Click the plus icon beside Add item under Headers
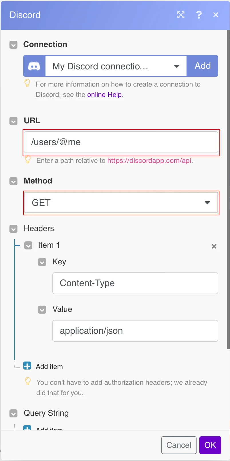 27,366
